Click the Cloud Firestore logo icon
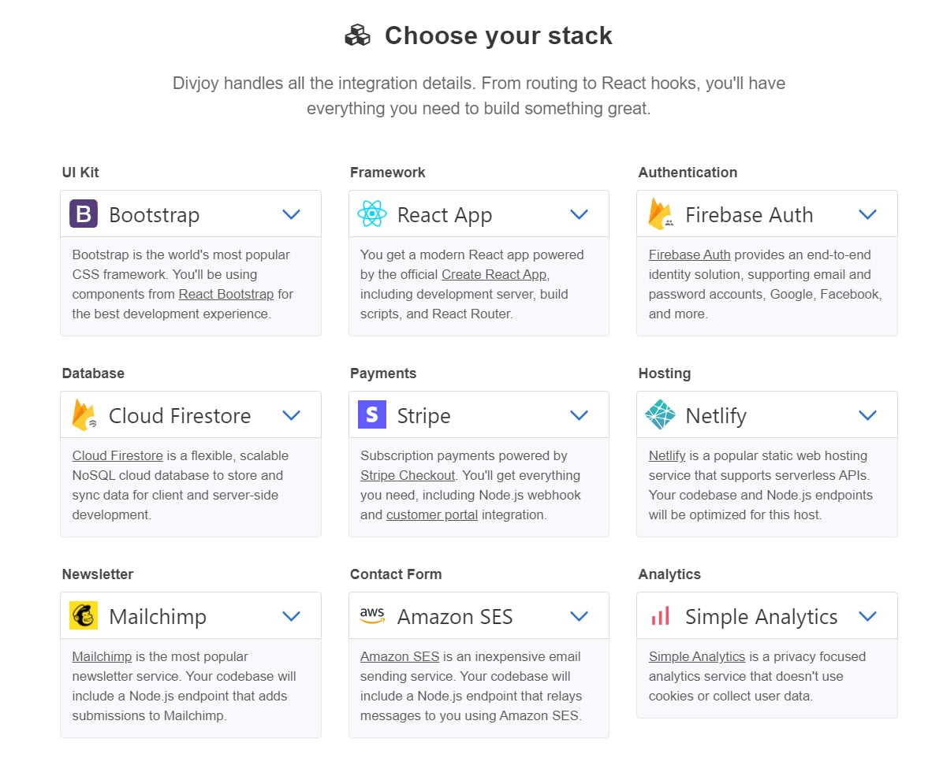943x769 pixels. pyautogui.click(x=84, y=415)
